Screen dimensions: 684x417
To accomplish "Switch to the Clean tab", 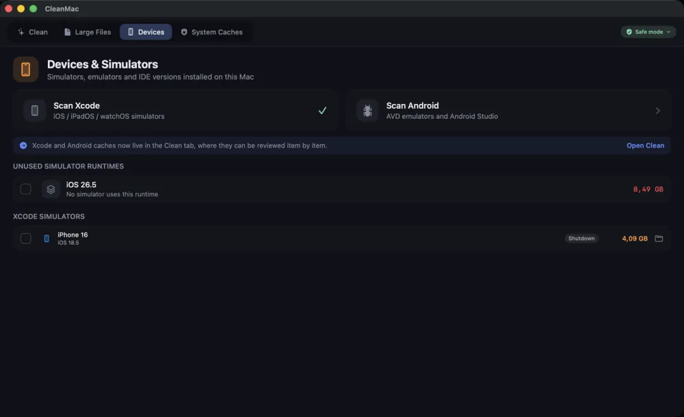I will [33, 32].
